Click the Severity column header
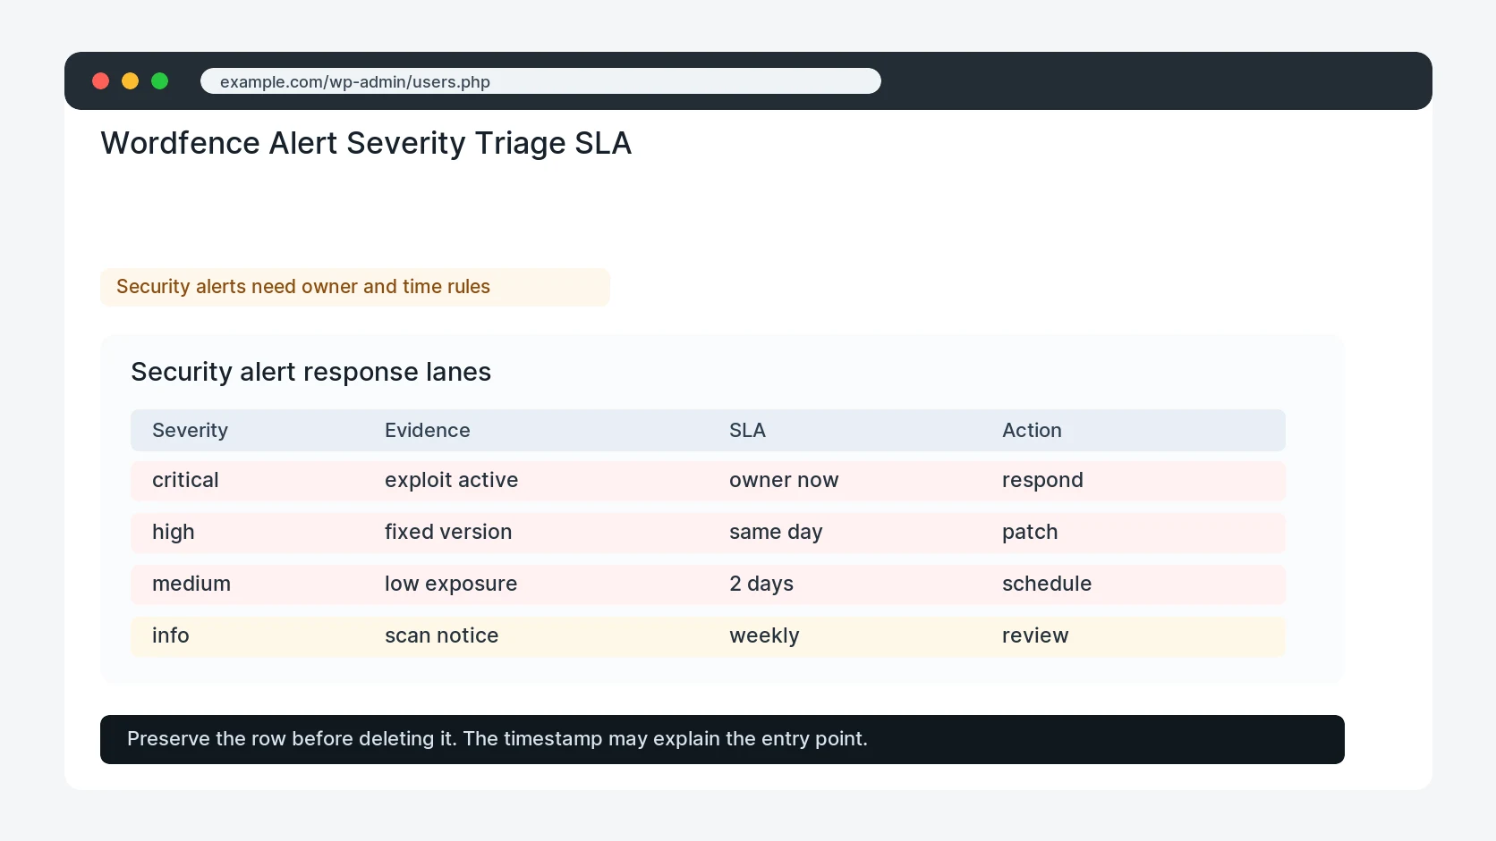Screen dimensions: 1496x841 click(x=190, y=431)
